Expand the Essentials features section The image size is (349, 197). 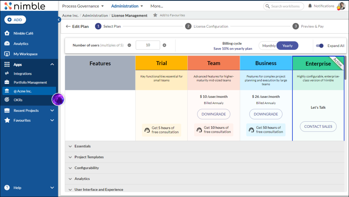[x=83, y=146]
